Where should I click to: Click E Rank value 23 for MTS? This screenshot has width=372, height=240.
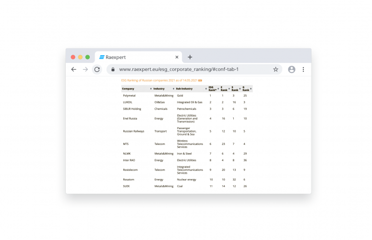tap(223, 144)
